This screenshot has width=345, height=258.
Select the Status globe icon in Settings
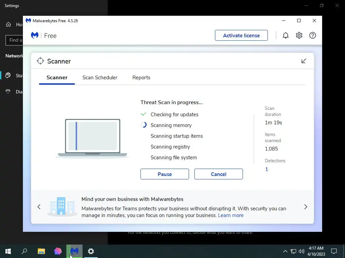tap(8, 76)
